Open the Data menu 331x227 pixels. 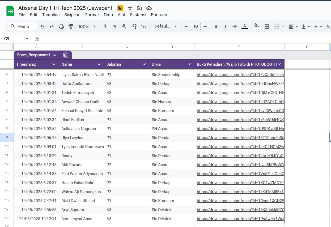(108, 15)
